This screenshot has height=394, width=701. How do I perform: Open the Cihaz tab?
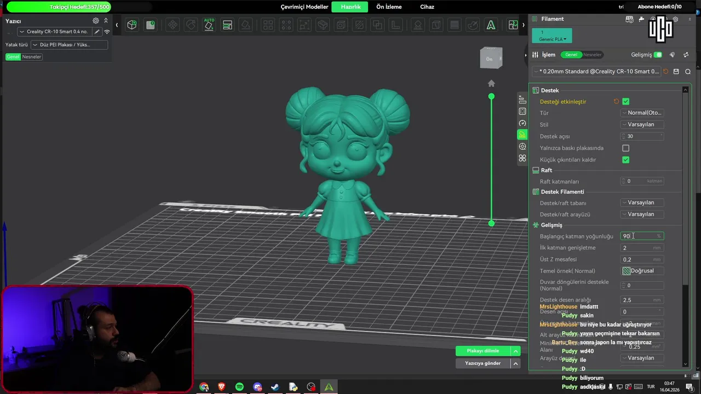[x=427, y=7]
